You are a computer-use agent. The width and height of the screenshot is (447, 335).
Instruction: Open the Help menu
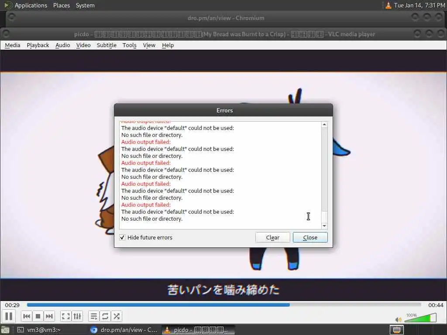point(168,45)
